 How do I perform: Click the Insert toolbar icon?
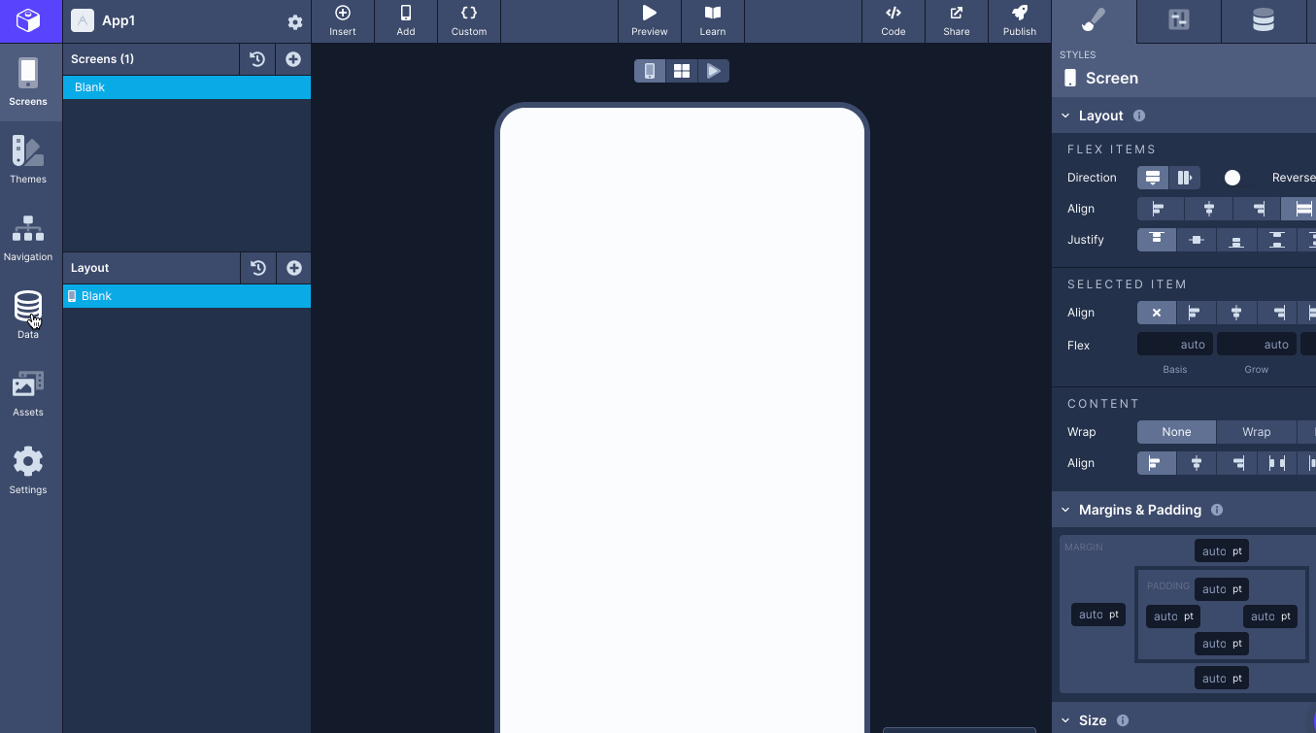click(342, 19)
